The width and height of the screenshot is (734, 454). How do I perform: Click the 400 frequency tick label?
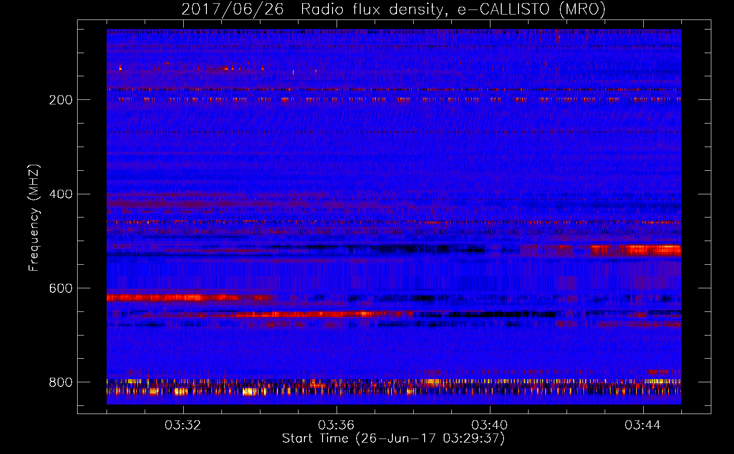61,194
